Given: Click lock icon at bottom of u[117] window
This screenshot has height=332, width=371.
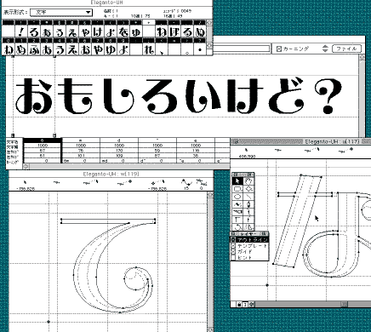Looking at the screenshot, I should point(239,305).
